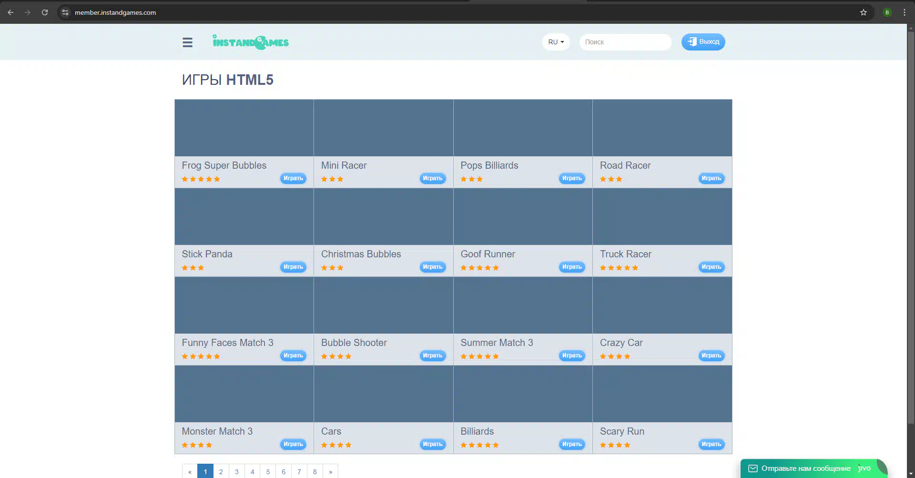The height and width of the screenshot is (478, 915).
Task: Click the Выход logout button
Action: point(703,42)
